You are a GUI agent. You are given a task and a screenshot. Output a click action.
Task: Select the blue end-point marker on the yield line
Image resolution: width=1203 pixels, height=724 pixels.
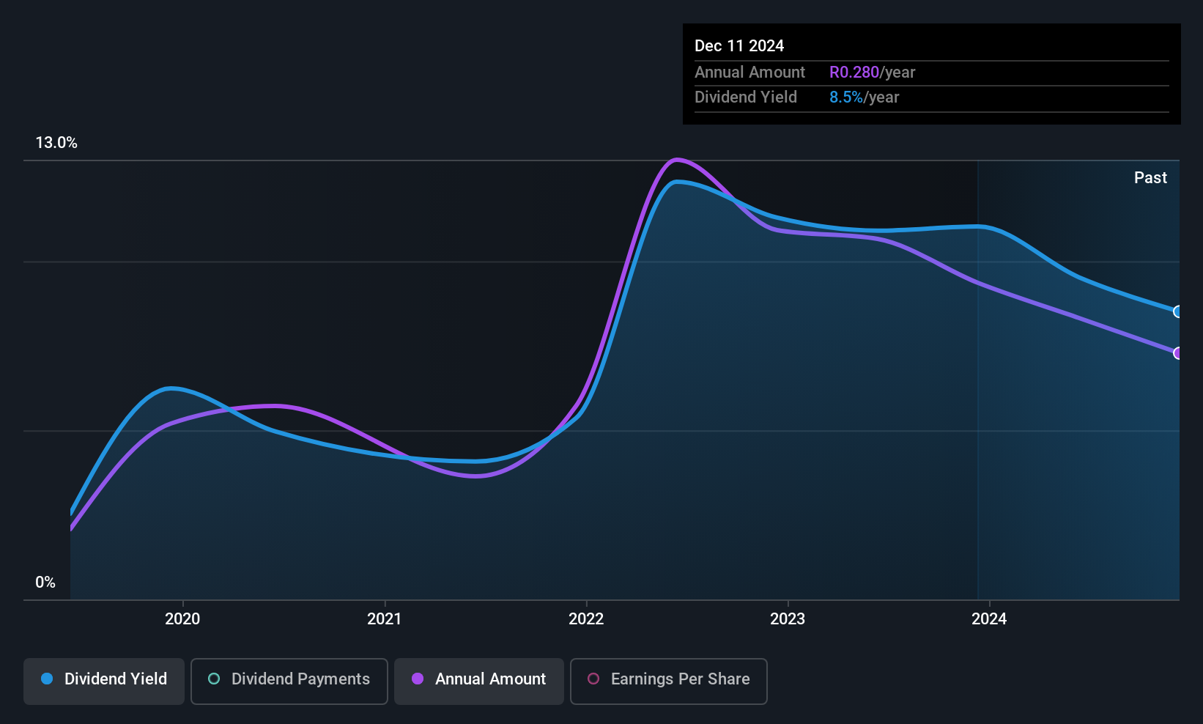1177,311
